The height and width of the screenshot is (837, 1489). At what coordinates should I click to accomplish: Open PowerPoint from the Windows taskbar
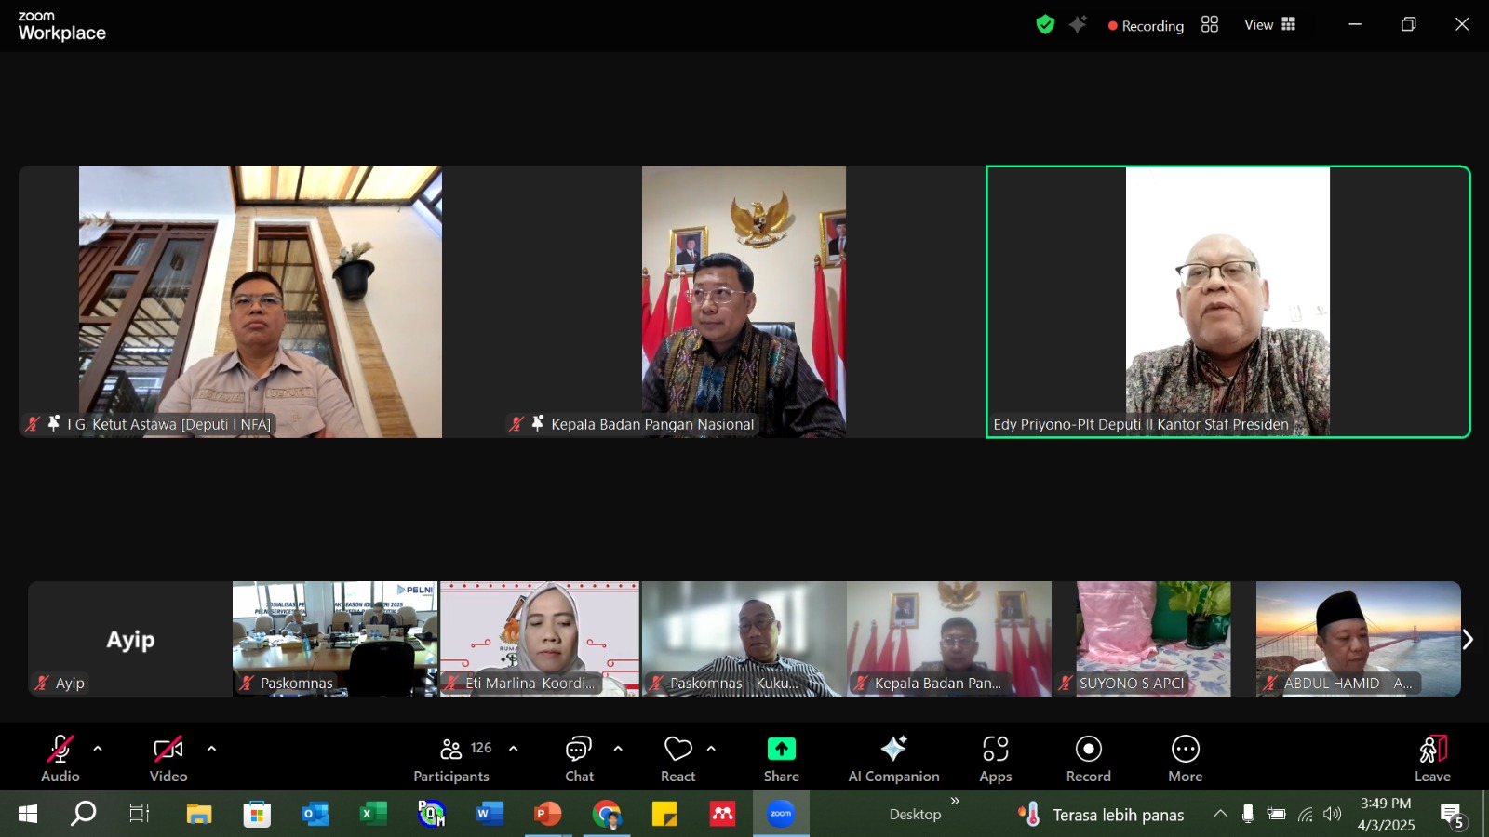[547, 815]
